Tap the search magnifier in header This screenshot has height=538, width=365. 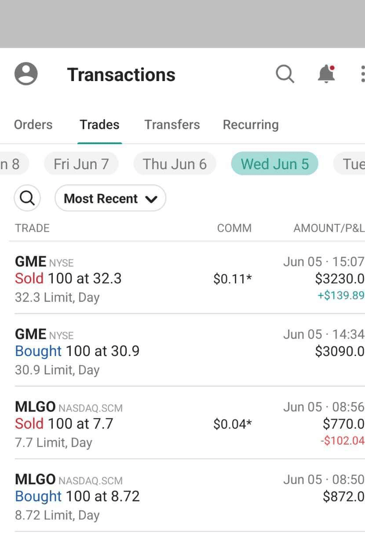pyautogui.click(x=285, y=74)
